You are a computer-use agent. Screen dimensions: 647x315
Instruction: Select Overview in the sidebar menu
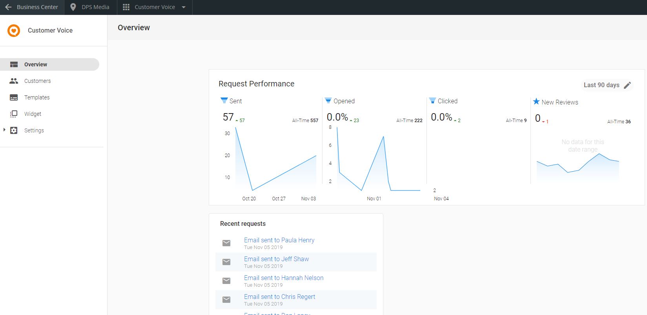click(36, 64)
